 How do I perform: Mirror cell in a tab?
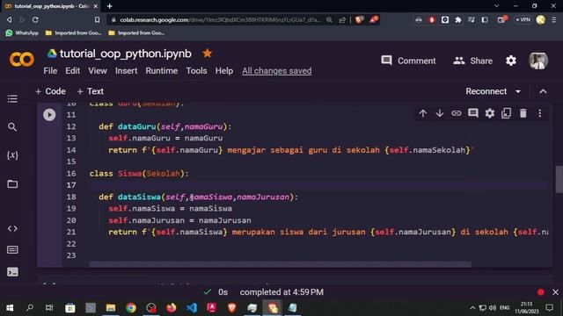click(x=507, y=113)
